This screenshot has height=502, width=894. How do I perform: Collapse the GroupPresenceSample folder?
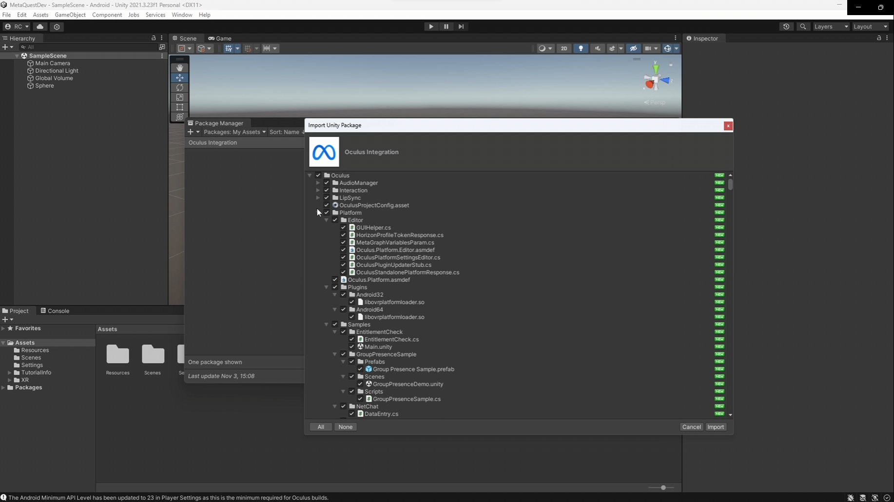pos(335,354)
